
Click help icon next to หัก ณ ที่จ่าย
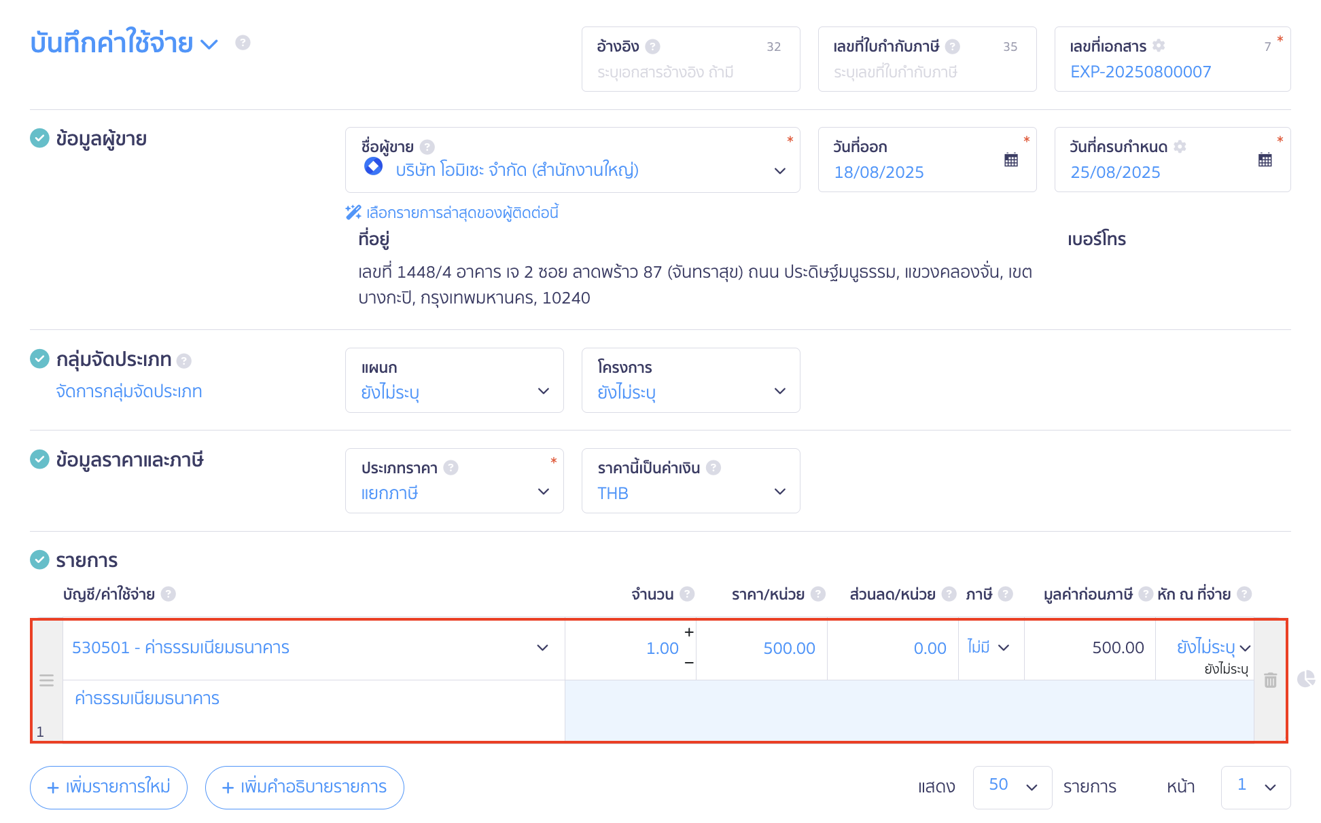click(x=1244, y=594)
